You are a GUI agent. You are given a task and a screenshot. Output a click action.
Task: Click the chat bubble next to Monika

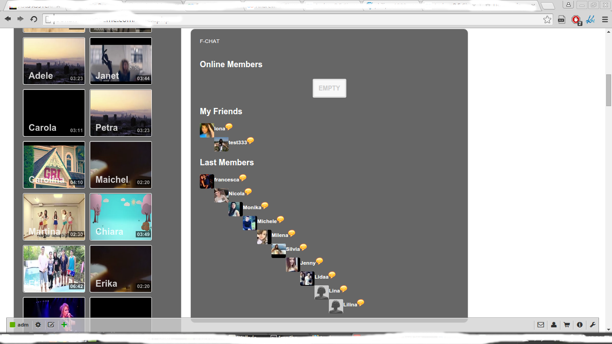(x=265, y=206)
